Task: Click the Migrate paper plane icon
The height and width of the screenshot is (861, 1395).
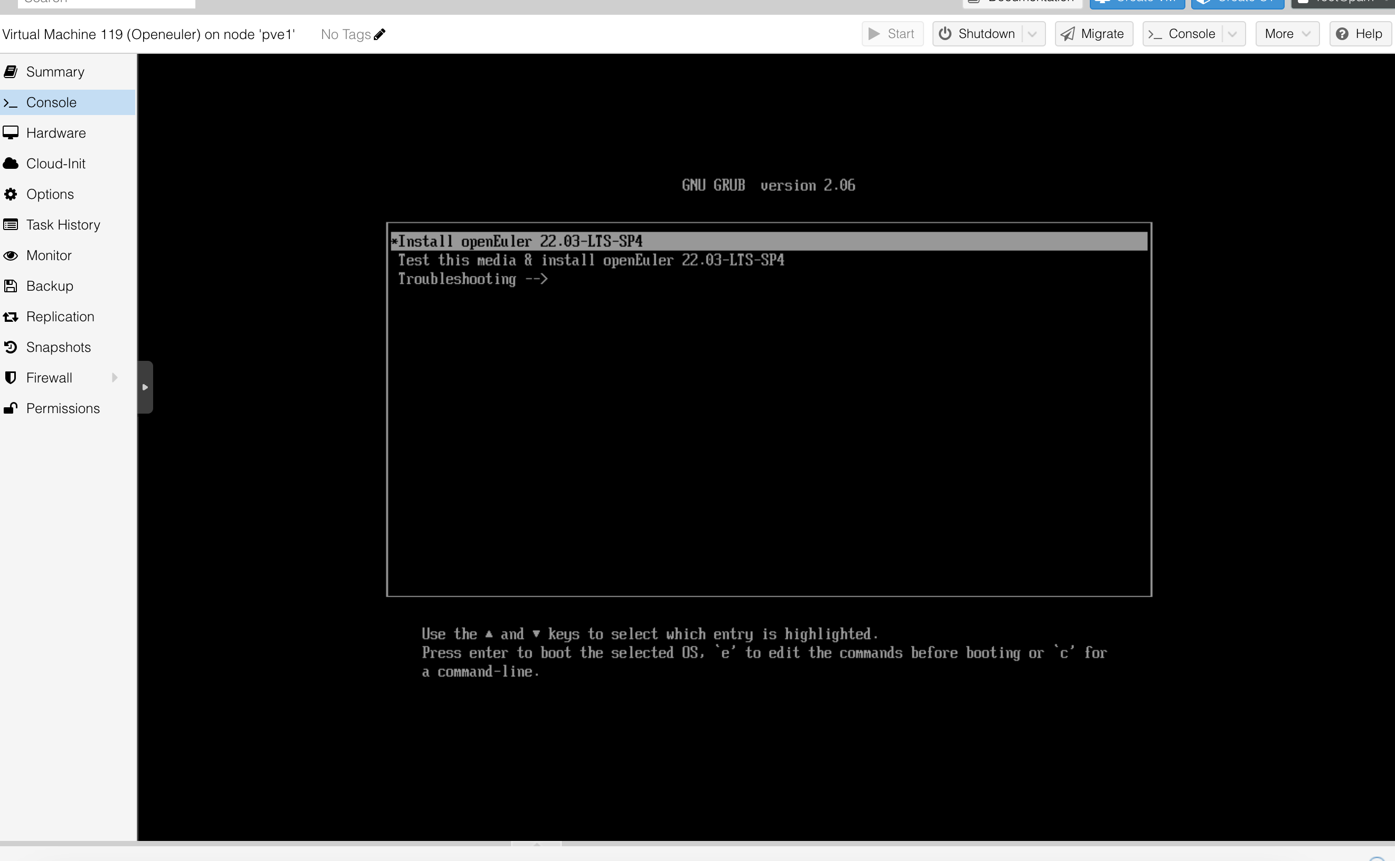Action: tap(1068, 34)
